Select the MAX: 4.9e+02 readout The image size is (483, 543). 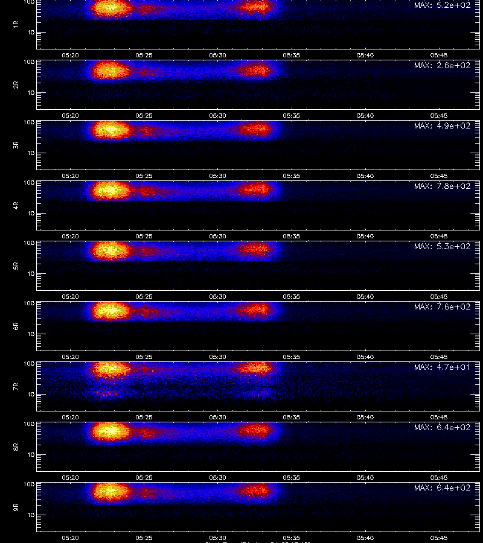[x=442, y=125]
